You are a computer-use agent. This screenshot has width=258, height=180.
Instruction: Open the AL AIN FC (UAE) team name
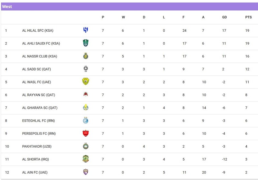click(35, 172)
